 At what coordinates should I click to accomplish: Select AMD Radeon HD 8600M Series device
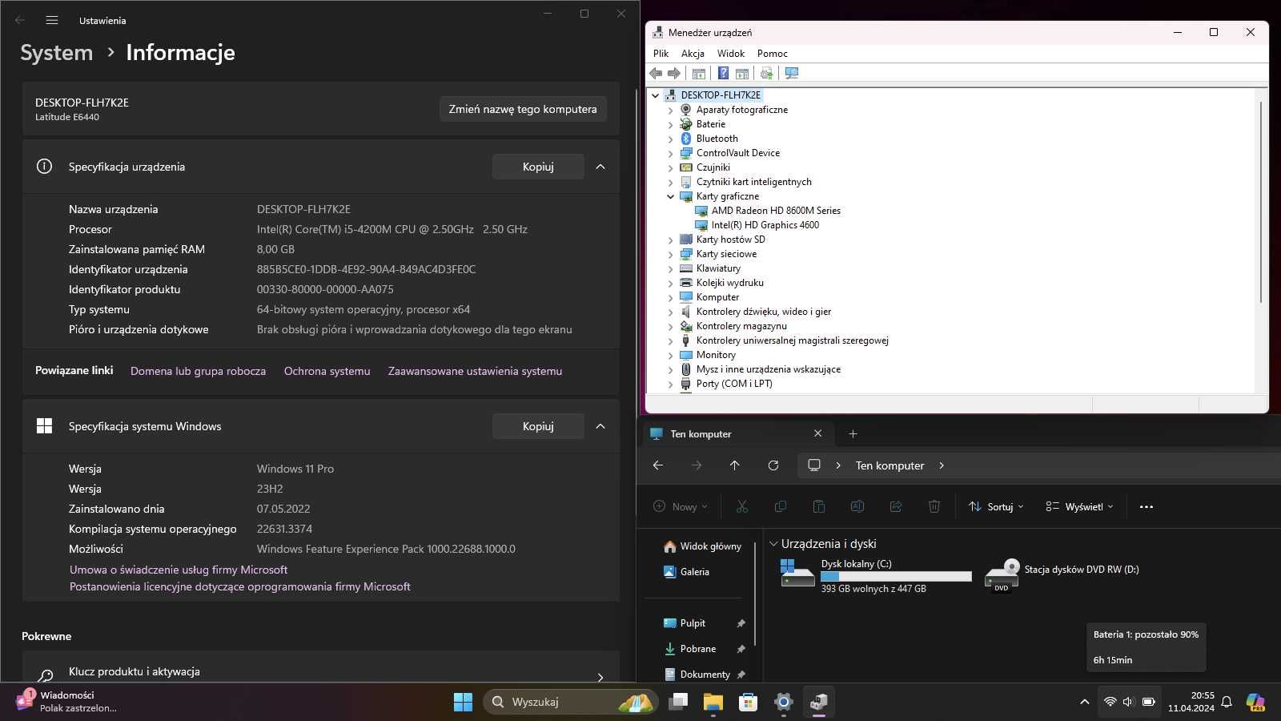coord(776,211)
